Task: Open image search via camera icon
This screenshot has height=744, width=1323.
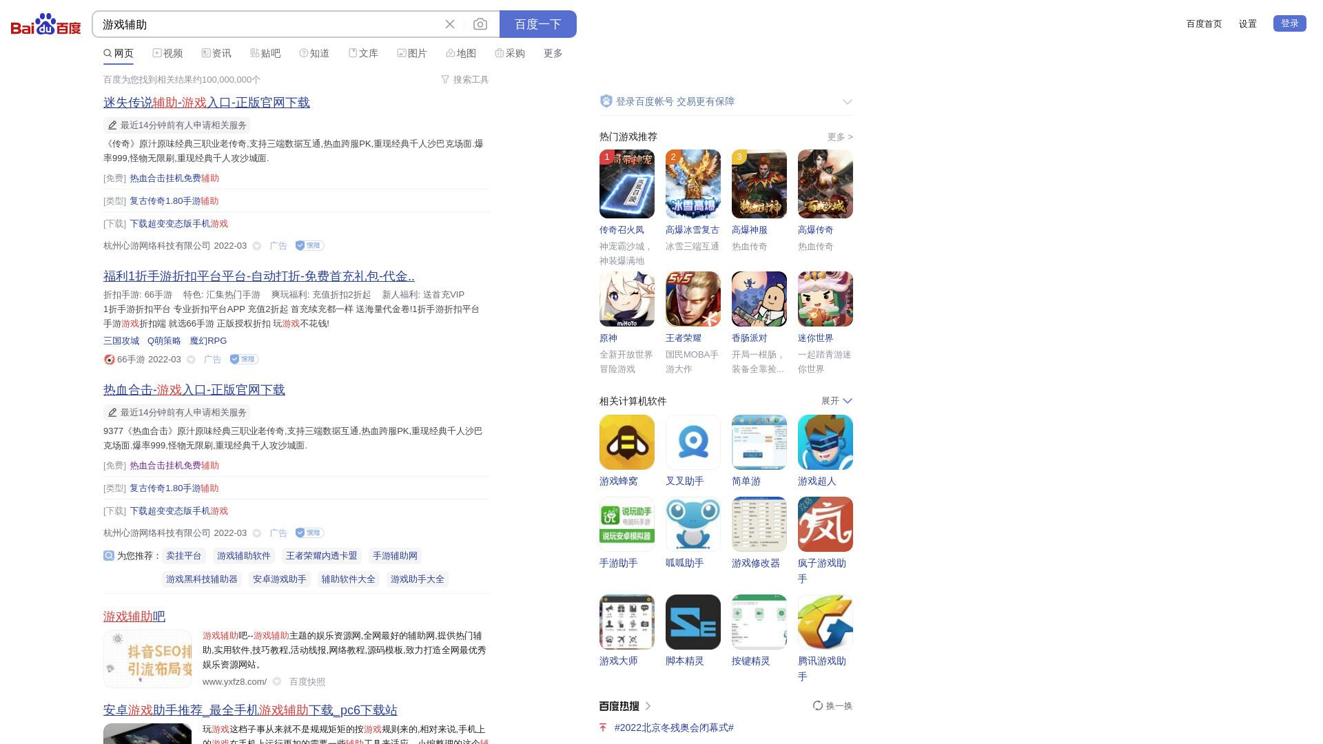Action: point(480,24)
